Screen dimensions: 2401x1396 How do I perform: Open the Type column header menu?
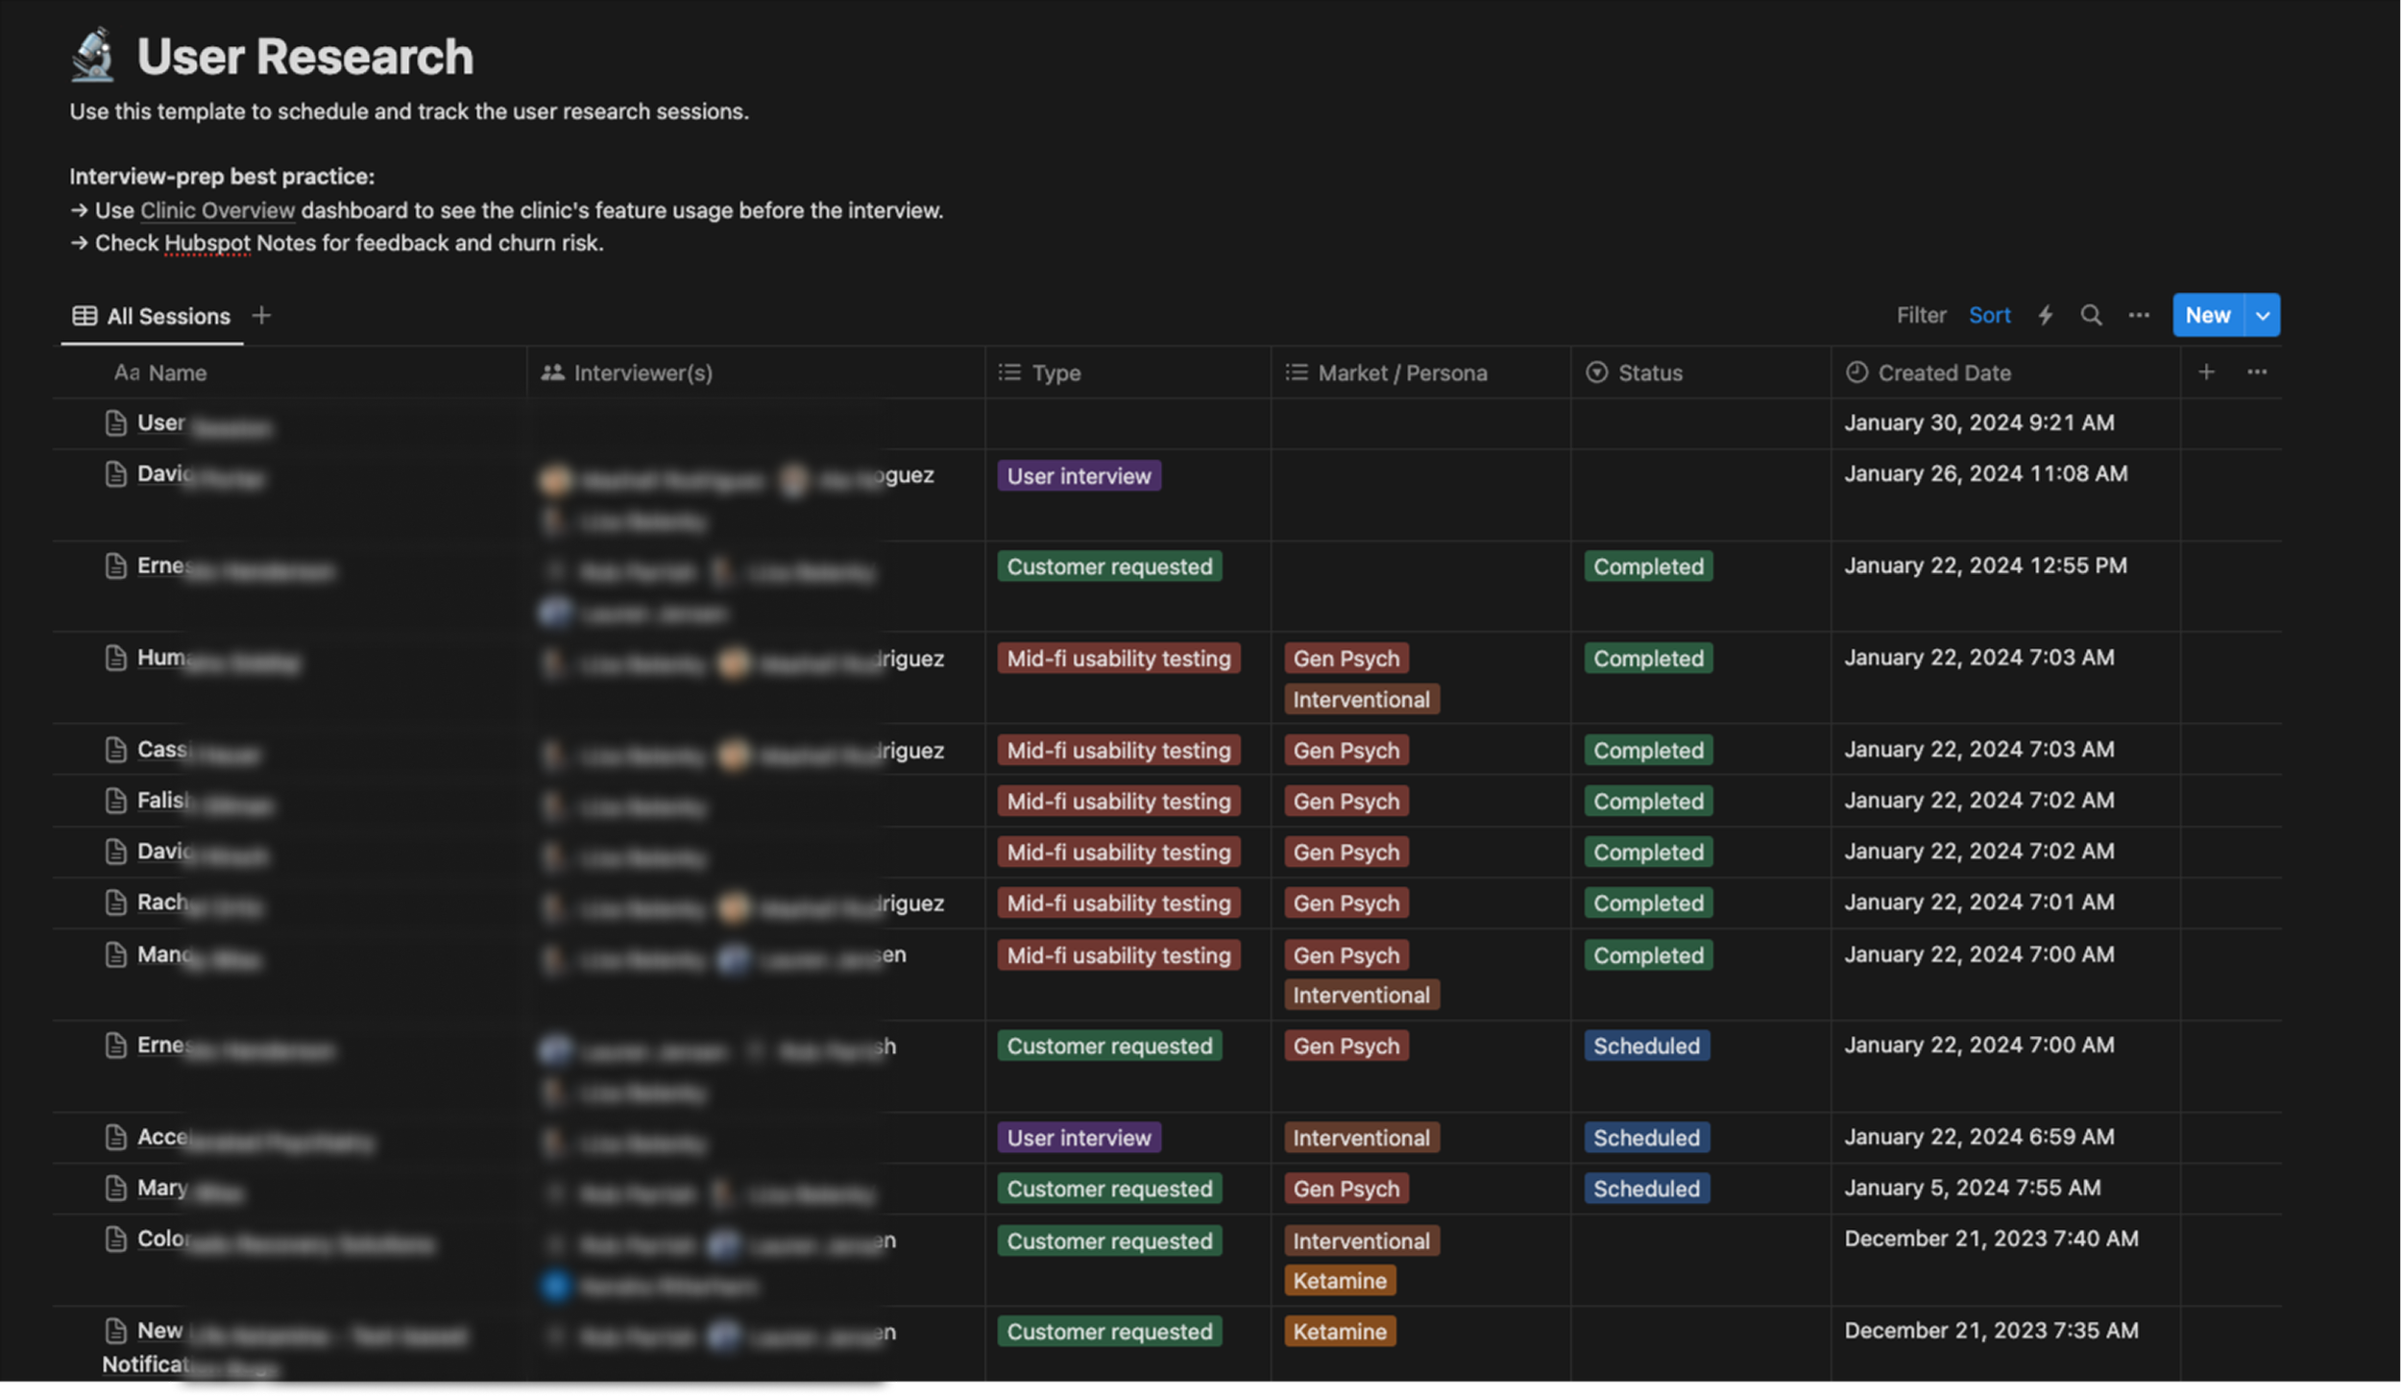tap(1055, 373)
